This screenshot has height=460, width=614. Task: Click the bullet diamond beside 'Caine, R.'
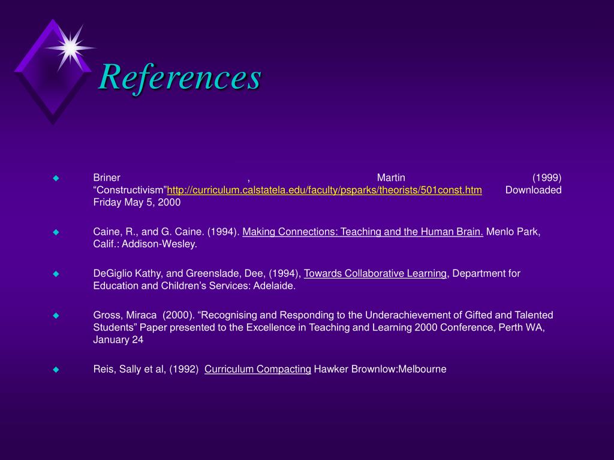(x=56, y=232)
